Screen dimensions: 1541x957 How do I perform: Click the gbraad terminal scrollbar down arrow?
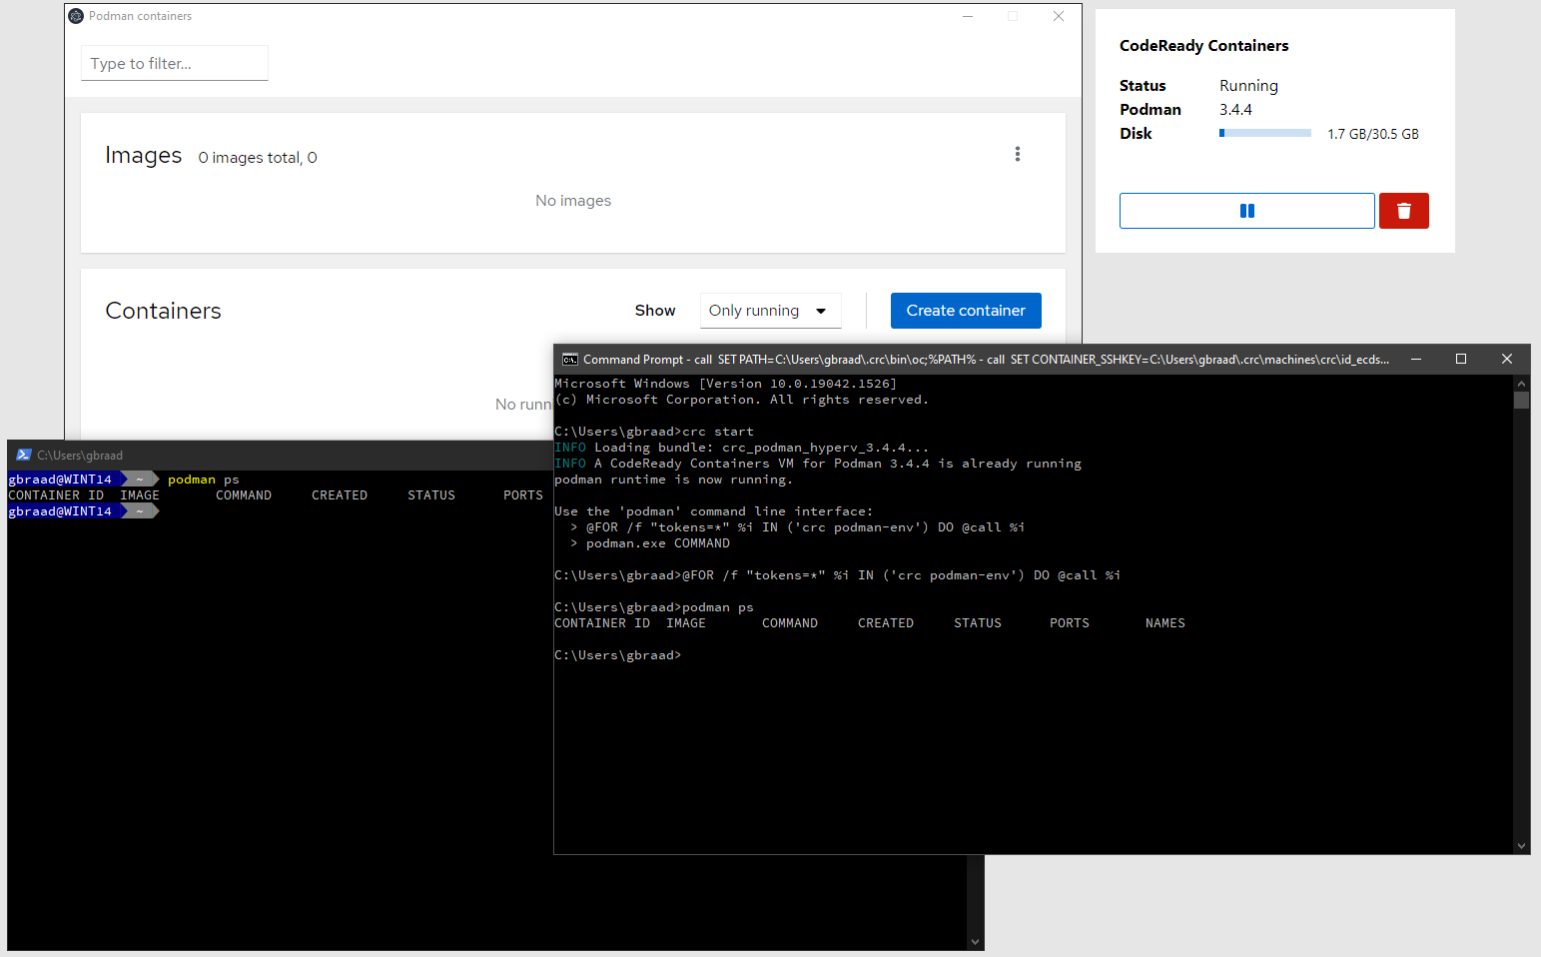pos(975,942)
